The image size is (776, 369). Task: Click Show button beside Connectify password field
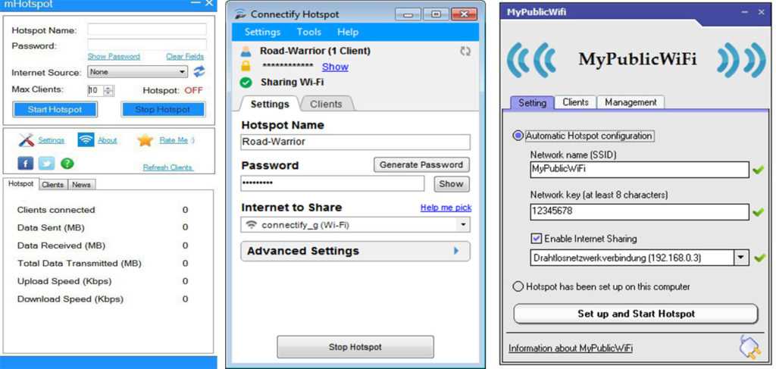pos(452,184)
